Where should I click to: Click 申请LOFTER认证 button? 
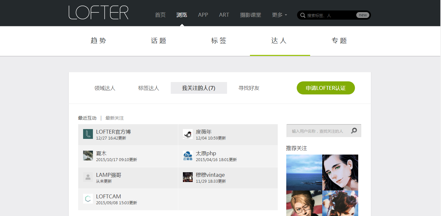coord(326,88)
